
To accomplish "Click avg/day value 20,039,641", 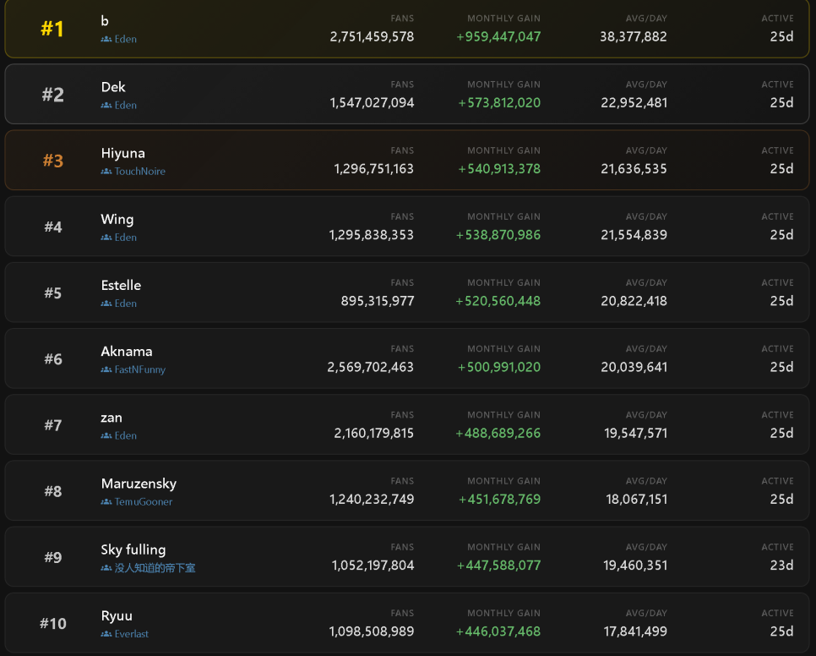I will pos(634,368).
